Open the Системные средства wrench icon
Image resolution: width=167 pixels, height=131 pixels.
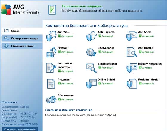[x=51, y=68]
